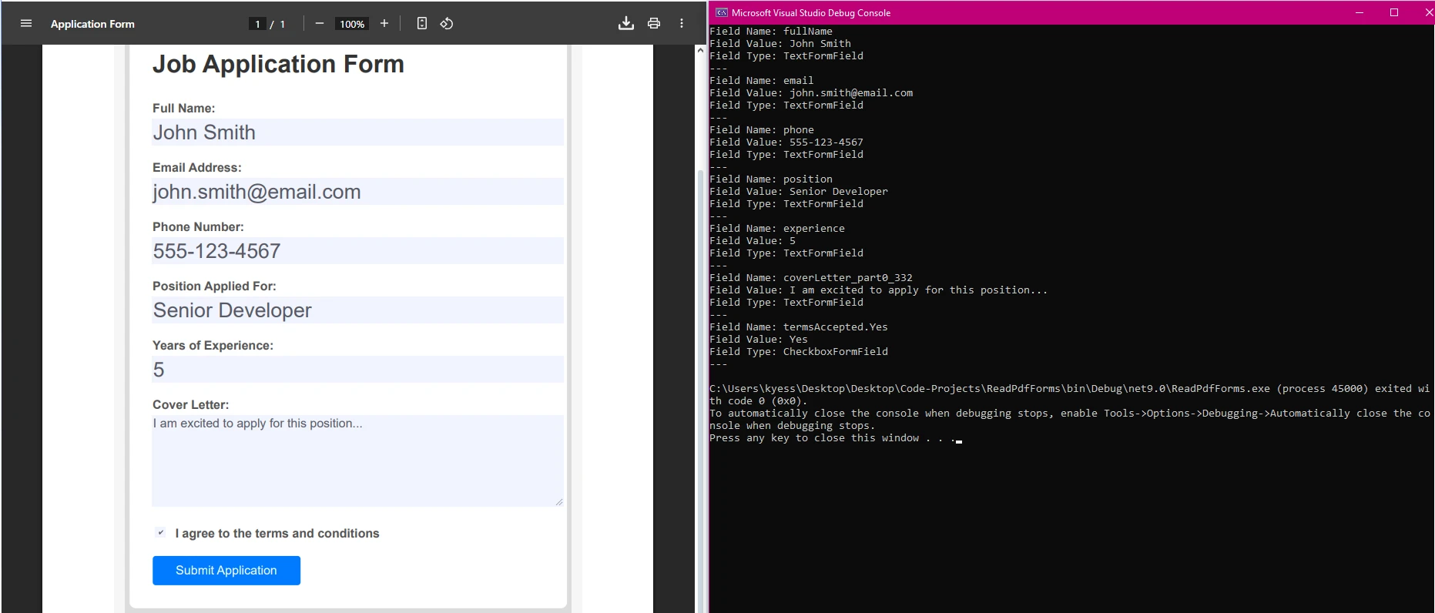Open the PDF viewer sidebar hamburger menu
Viewport: 1435px width, 613px height.
pos(26,24)
